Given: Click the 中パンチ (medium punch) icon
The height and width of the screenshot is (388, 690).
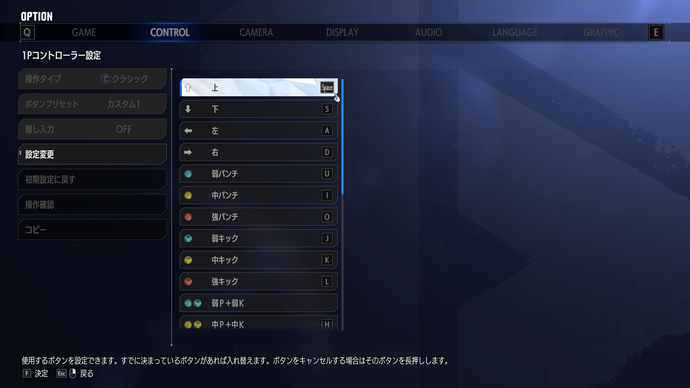Looking at the screenshot, I should [x=189, y=195].
